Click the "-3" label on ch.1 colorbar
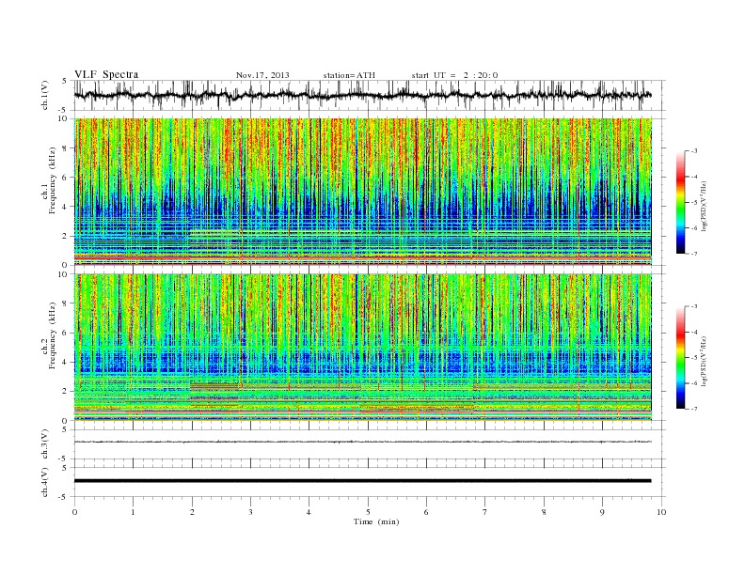 694,151
